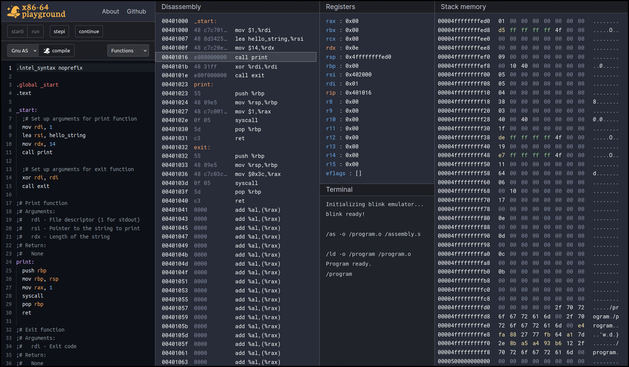629x367 pixels.
Task: Click the 'print:' label in Disassembly
Action: click(204, 84)
